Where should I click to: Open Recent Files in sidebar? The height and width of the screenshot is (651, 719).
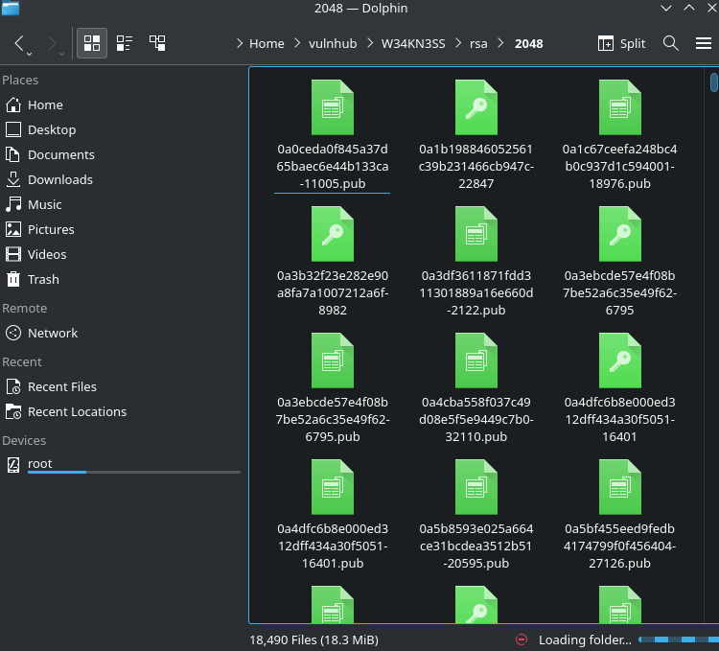pyautogui.click(x=61, y=386)
